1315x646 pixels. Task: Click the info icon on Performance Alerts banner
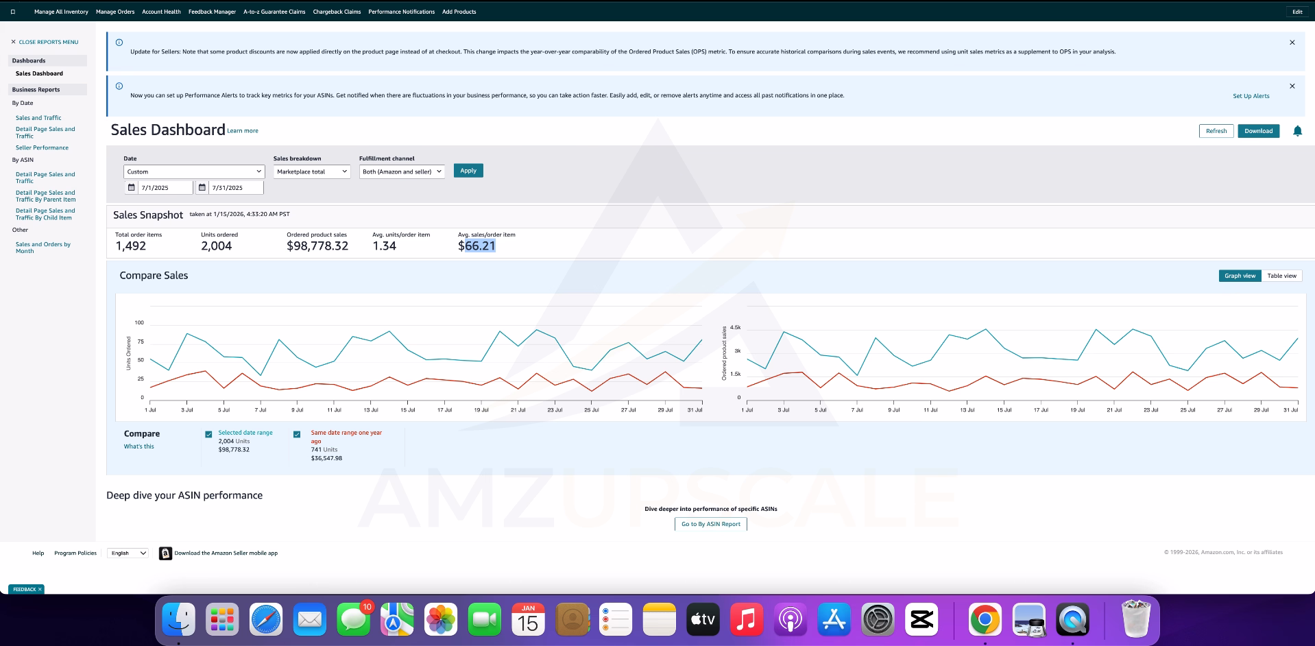pyautogui.click(x=119, y=86)
